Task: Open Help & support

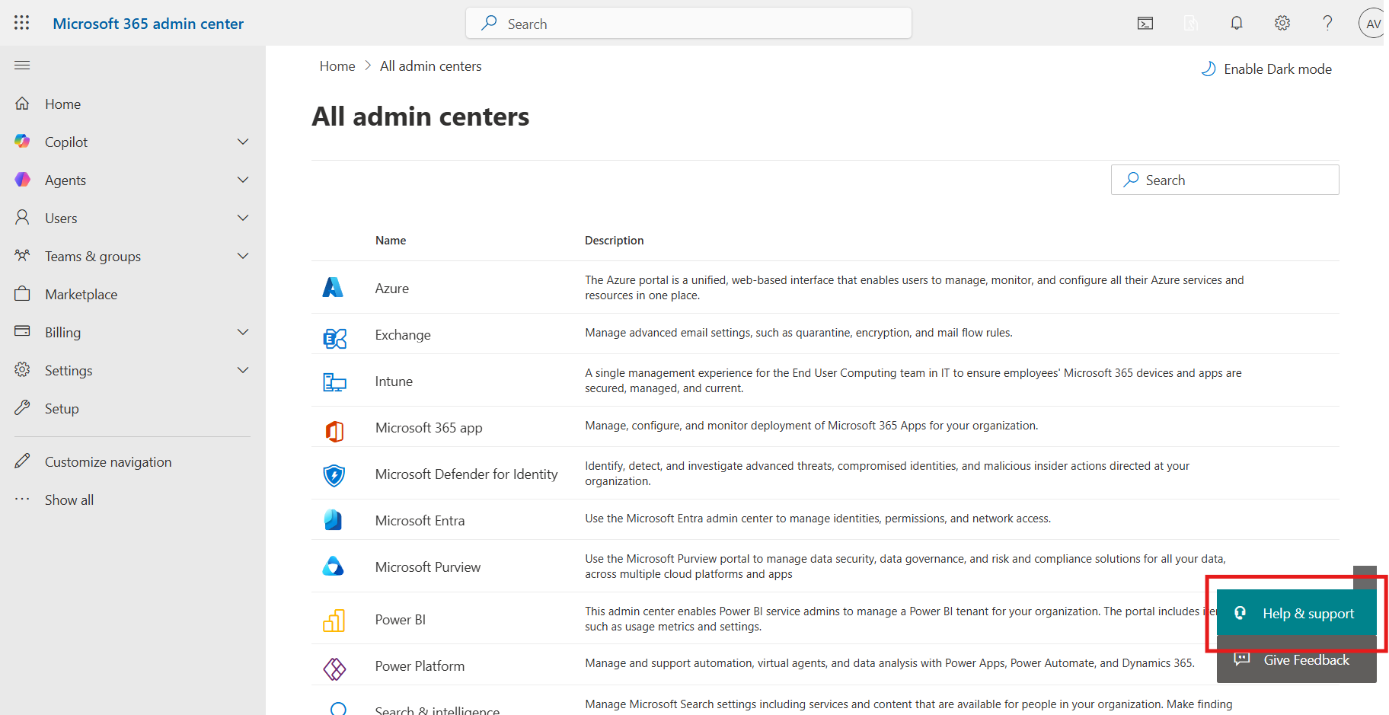Action: coord(1296,613)
